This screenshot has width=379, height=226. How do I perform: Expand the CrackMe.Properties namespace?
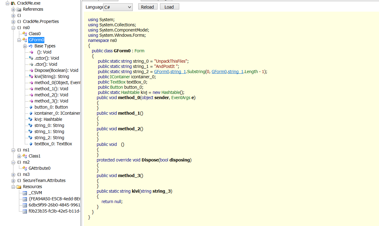click(x=13, y=21)
